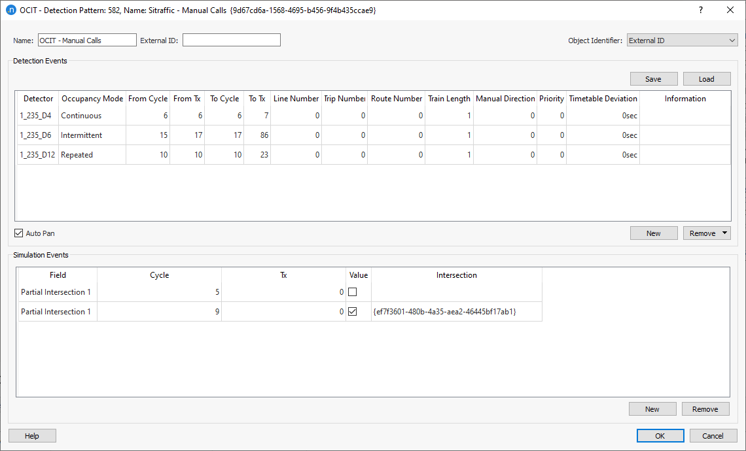The width and height of the screenshot is (746, 451).
Task: Dismiss the dialog with Cancel
Action: [713, 435]
